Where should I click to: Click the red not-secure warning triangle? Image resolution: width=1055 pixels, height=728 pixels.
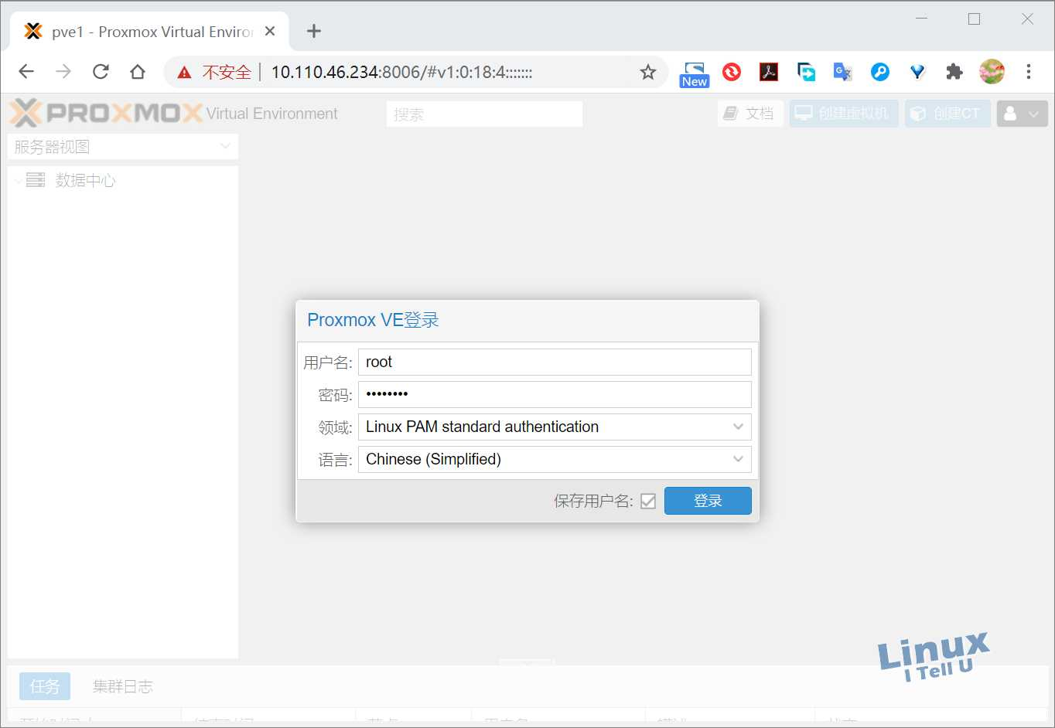coord(184,73)
